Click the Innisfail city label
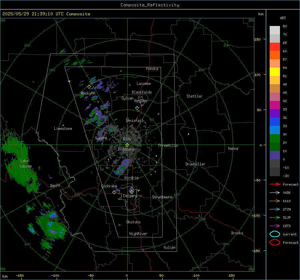 134,121
